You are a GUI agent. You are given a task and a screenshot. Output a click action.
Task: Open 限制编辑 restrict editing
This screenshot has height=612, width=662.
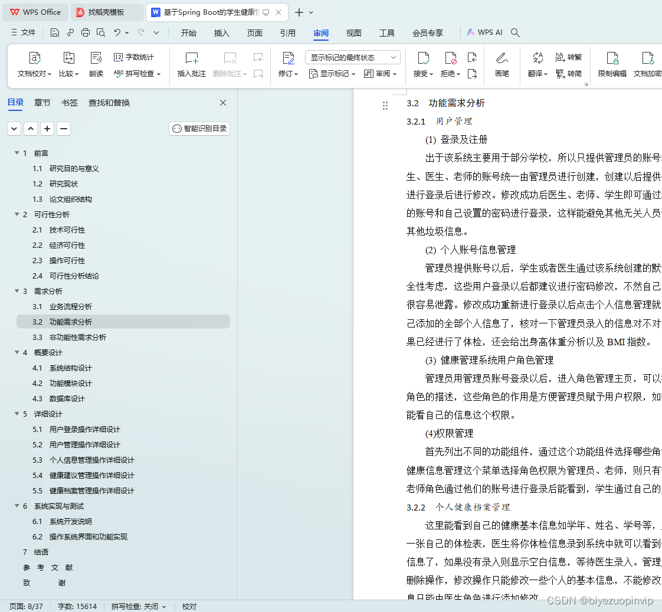click(612, 64)
